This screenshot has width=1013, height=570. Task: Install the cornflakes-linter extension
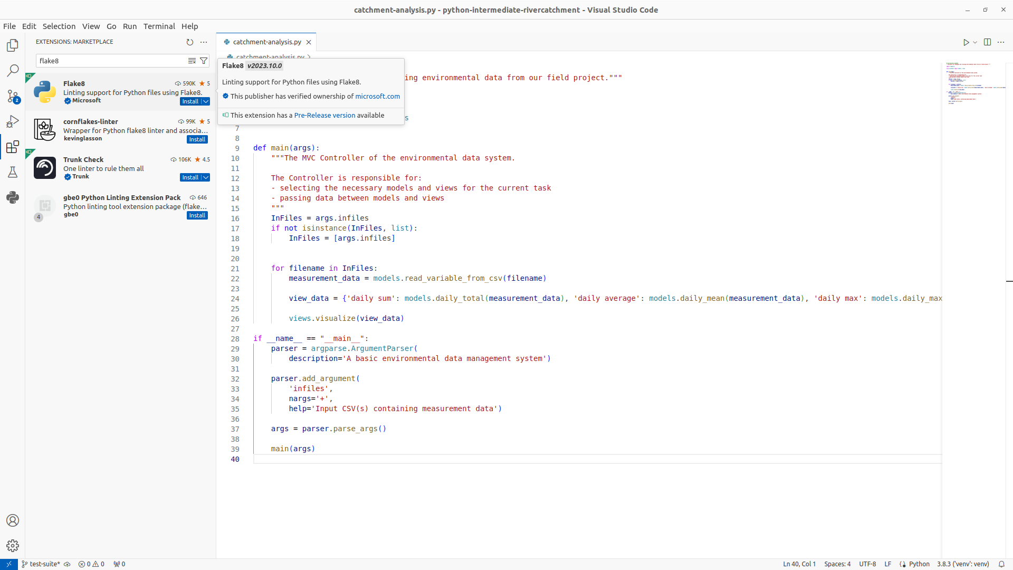pos(197,139)
